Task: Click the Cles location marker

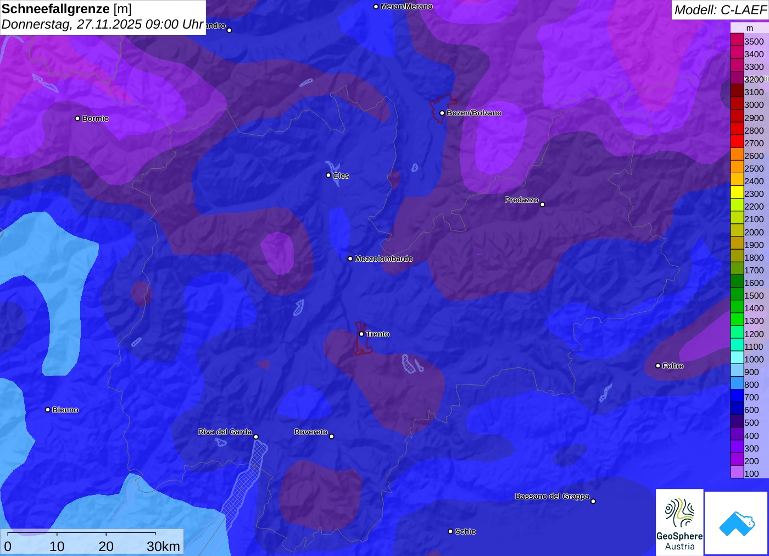Action: coord(328,175)
